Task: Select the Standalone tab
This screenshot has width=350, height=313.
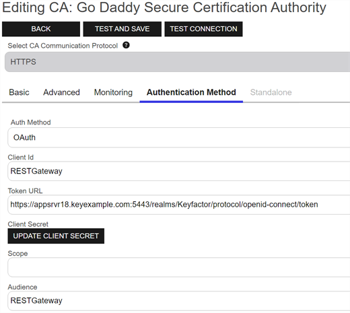Action: 271,92
